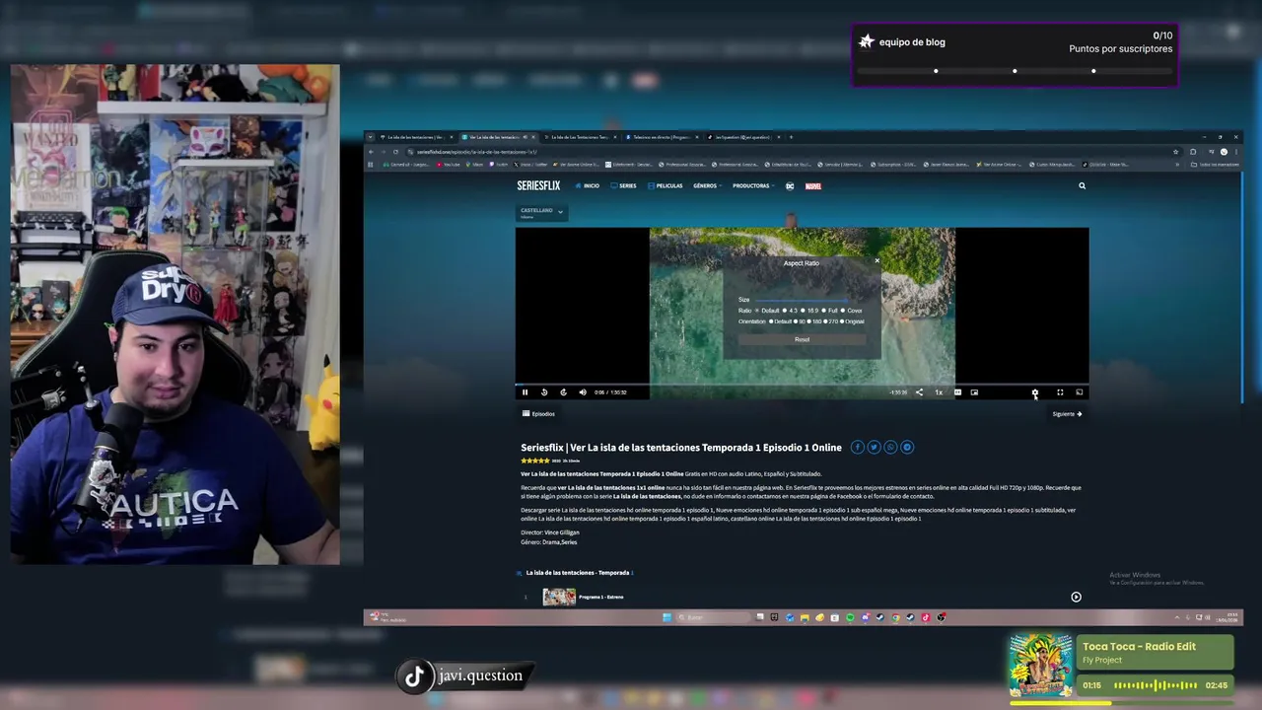Select the 90 orientation option
Viewport: 1262px width, 710px height.
click(796, 321)
